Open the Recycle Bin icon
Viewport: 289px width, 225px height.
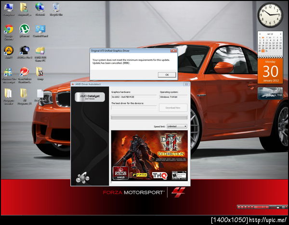56,10
